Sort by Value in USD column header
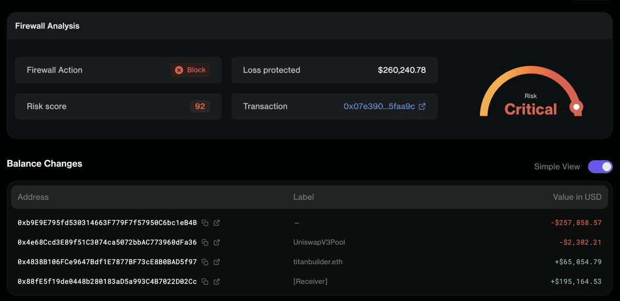 click(577, 197)
